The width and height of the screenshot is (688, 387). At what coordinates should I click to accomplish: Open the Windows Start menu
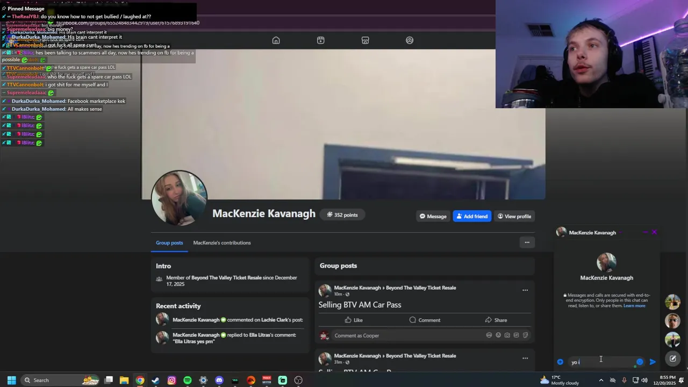pos(11,380)
